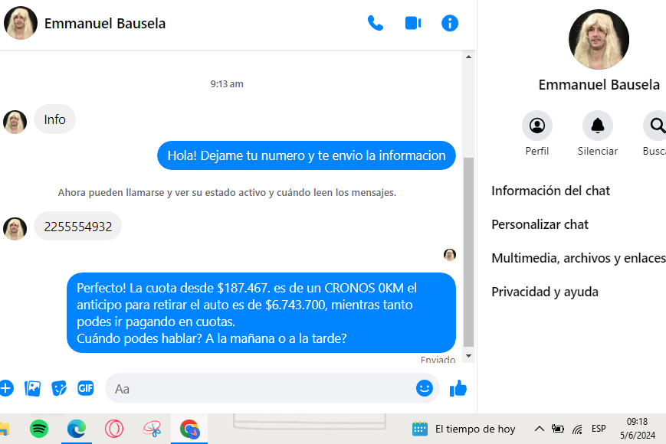Expand Privacidad y ayuda section

coord(544,292)
